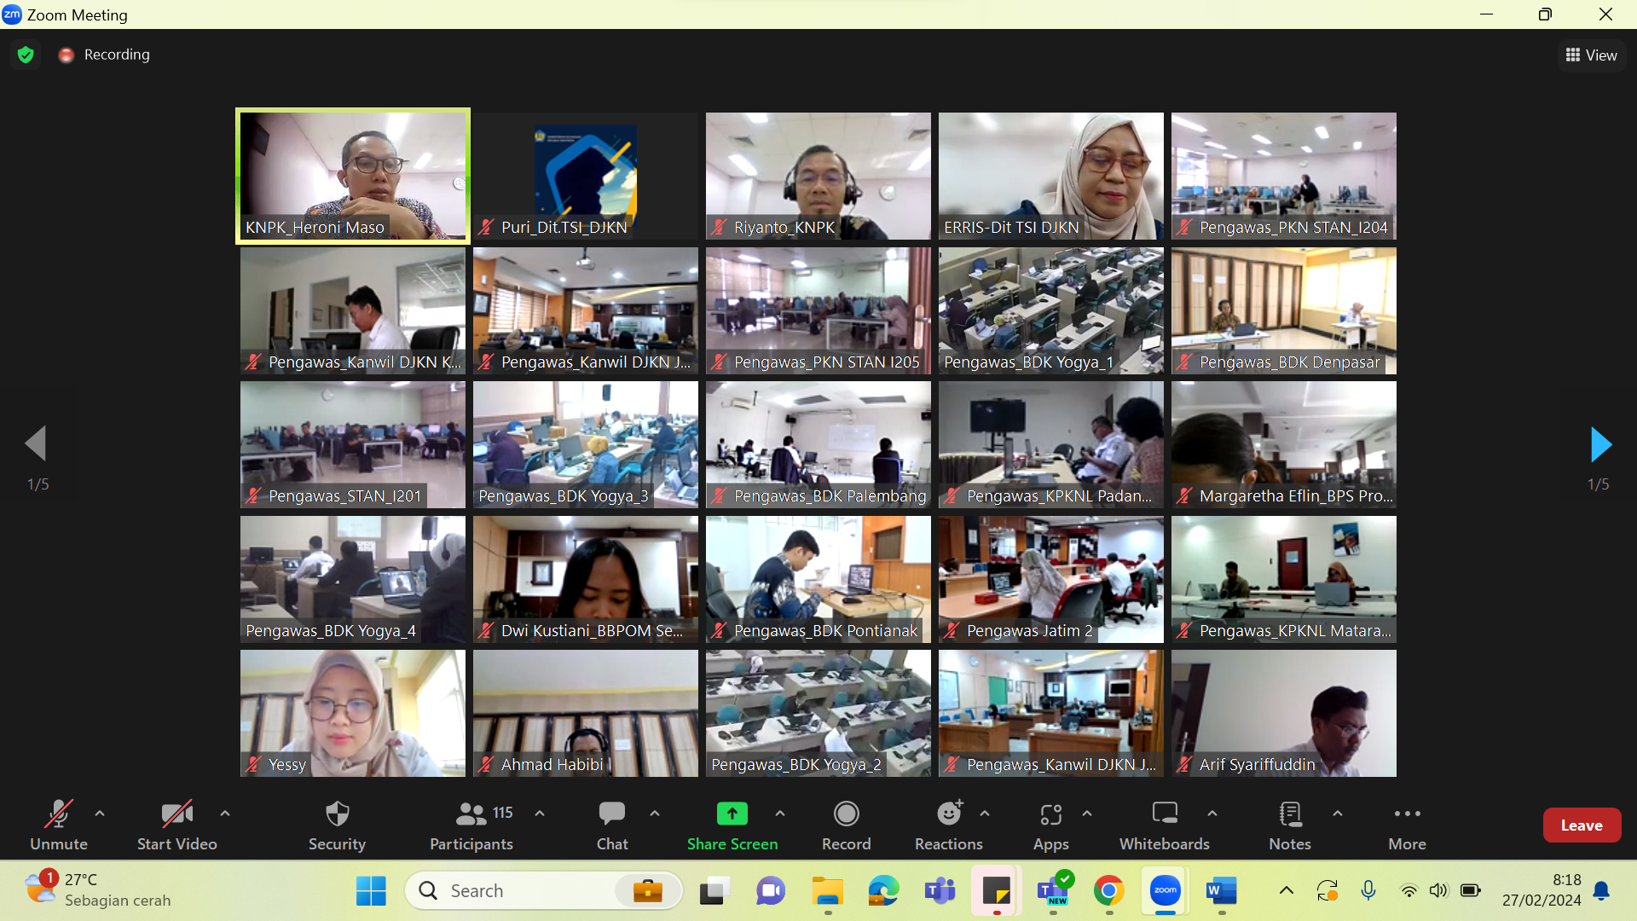1637x921 pixels.
Task: Open the View layout menu
Action: 1591,55
